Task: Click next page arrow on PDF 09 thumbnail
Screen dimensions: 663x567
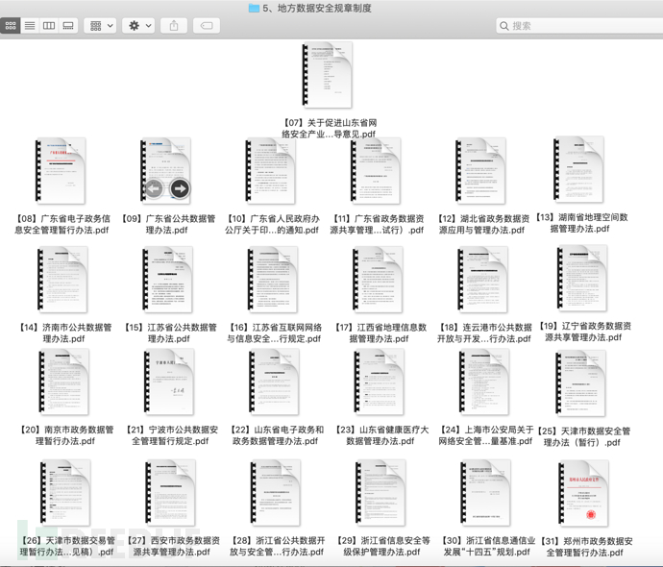Action: point(179,188)
